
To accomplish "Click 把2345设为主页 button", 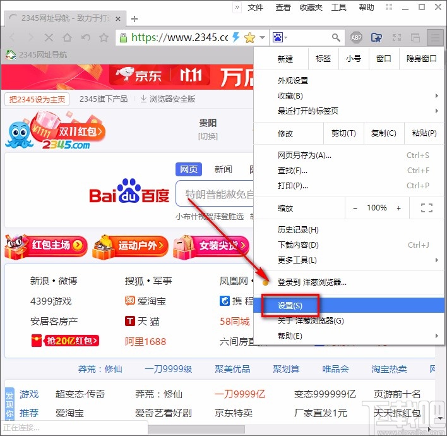I will (37, 99).
